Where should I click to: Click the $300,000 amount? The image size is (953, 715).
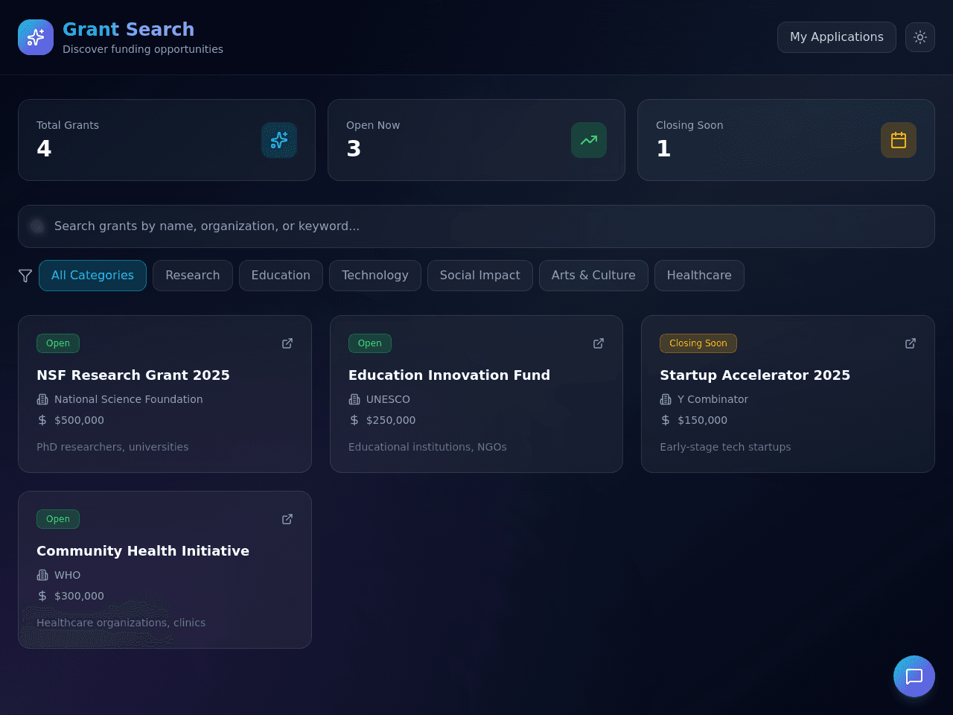[x=79, y=596]
